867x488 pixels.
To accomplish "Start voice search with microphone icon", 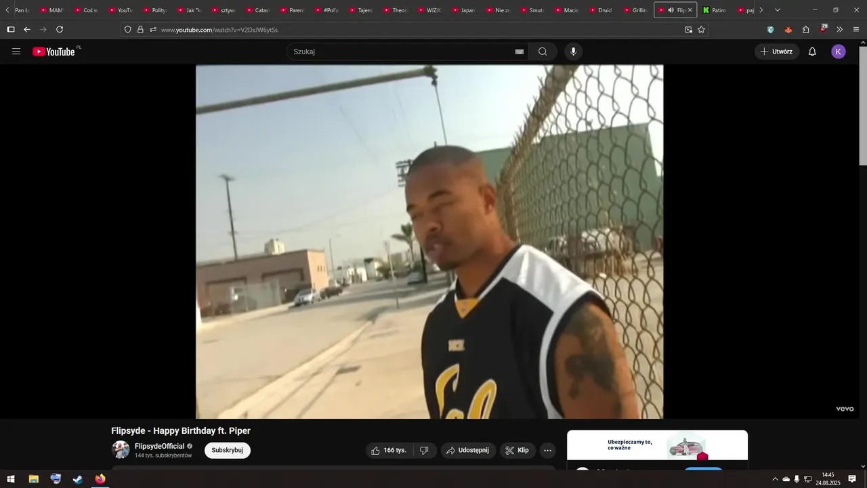I will tap(574, 52).
